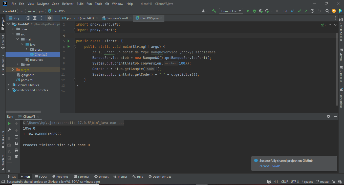Switch to the BanqueWS.wsdl editor tab

tap(117, 18)
